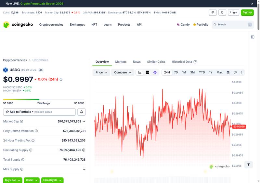Open the Cryptocurrencies menu

tap(51, 25)
